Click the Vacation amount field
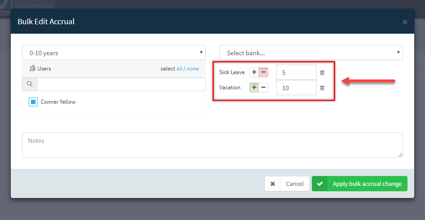 coord(297,88)
